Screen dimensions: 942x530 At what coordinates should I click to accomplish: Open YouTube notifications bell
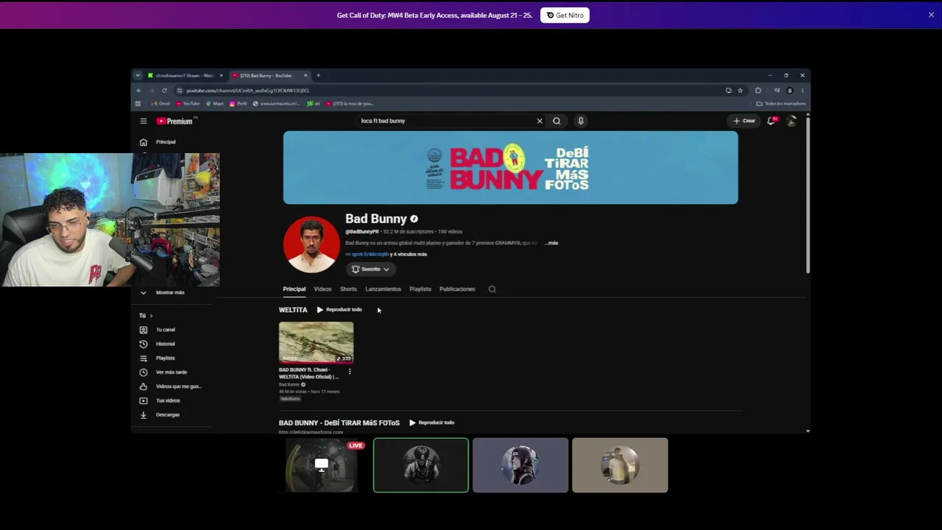pos(771,121)
